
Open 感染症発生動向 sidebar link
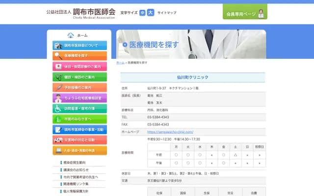click(75, 163)
